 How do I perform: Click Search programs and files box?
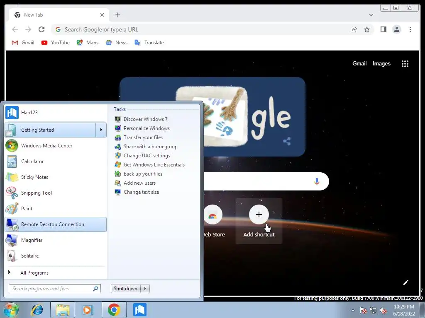(x=55, y=289)
